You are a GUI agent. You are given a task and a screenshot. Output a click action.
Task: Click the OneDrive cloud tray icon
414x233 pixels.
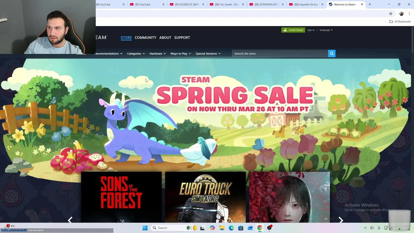372,228
